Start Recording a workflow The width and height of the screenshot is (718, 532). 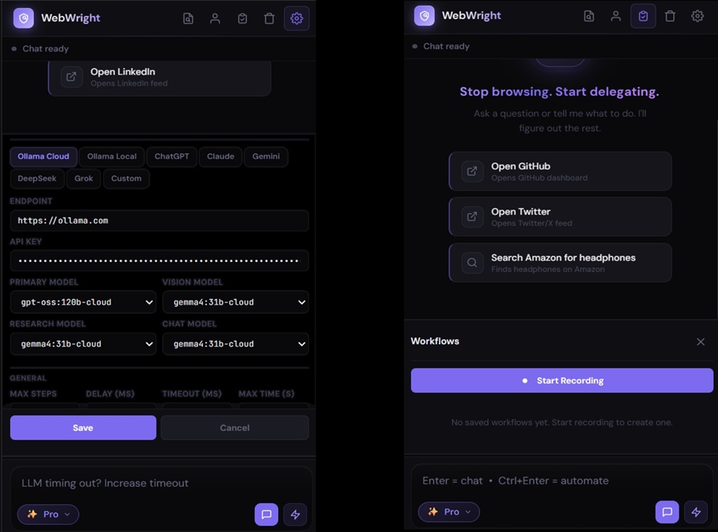[562, 381]
